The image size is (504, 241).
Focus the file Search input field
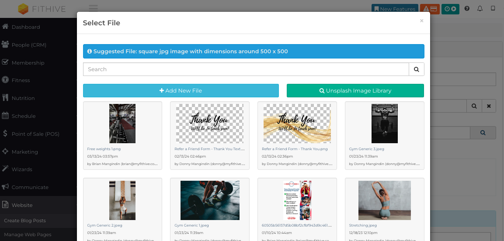[246, 69]
